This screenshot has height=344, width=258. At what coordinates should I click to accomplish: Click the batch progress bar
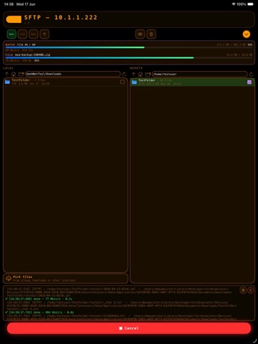pyautogui.click(x=129, y=47)
